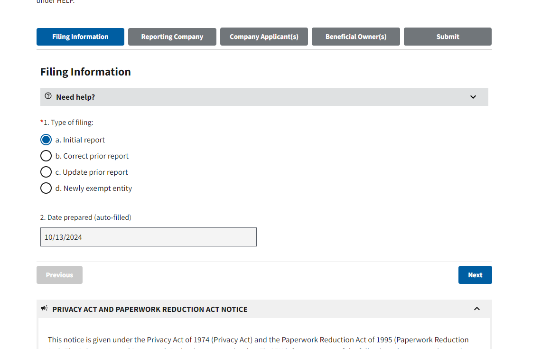This screenshot has height=349, width=560.
Task: Click the question-mark help icon beside Need help
Action: pyautogui.click(x=48, y=95)
